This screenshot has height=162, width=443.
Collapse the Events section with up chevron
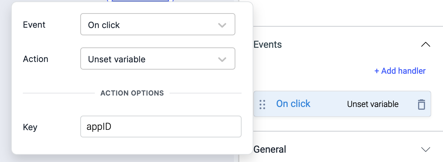425,44
